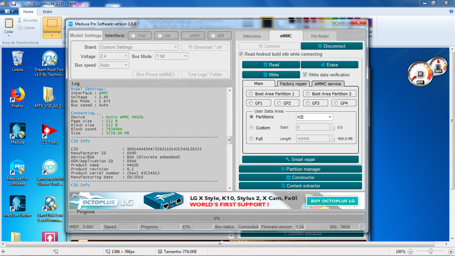Click the Erase button

tap(329, 65)
